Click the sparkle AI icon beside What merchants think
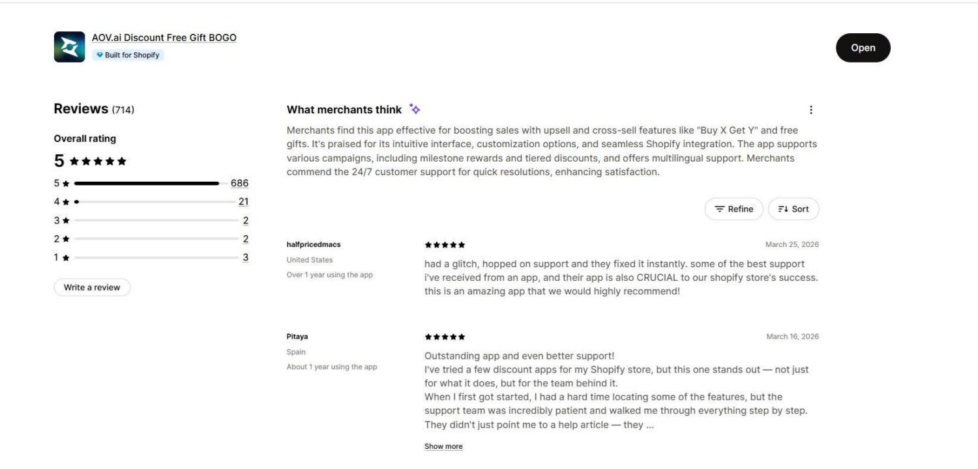Viewport: 978px width, 469px height. pyautogui.click(x=415, y=109)
